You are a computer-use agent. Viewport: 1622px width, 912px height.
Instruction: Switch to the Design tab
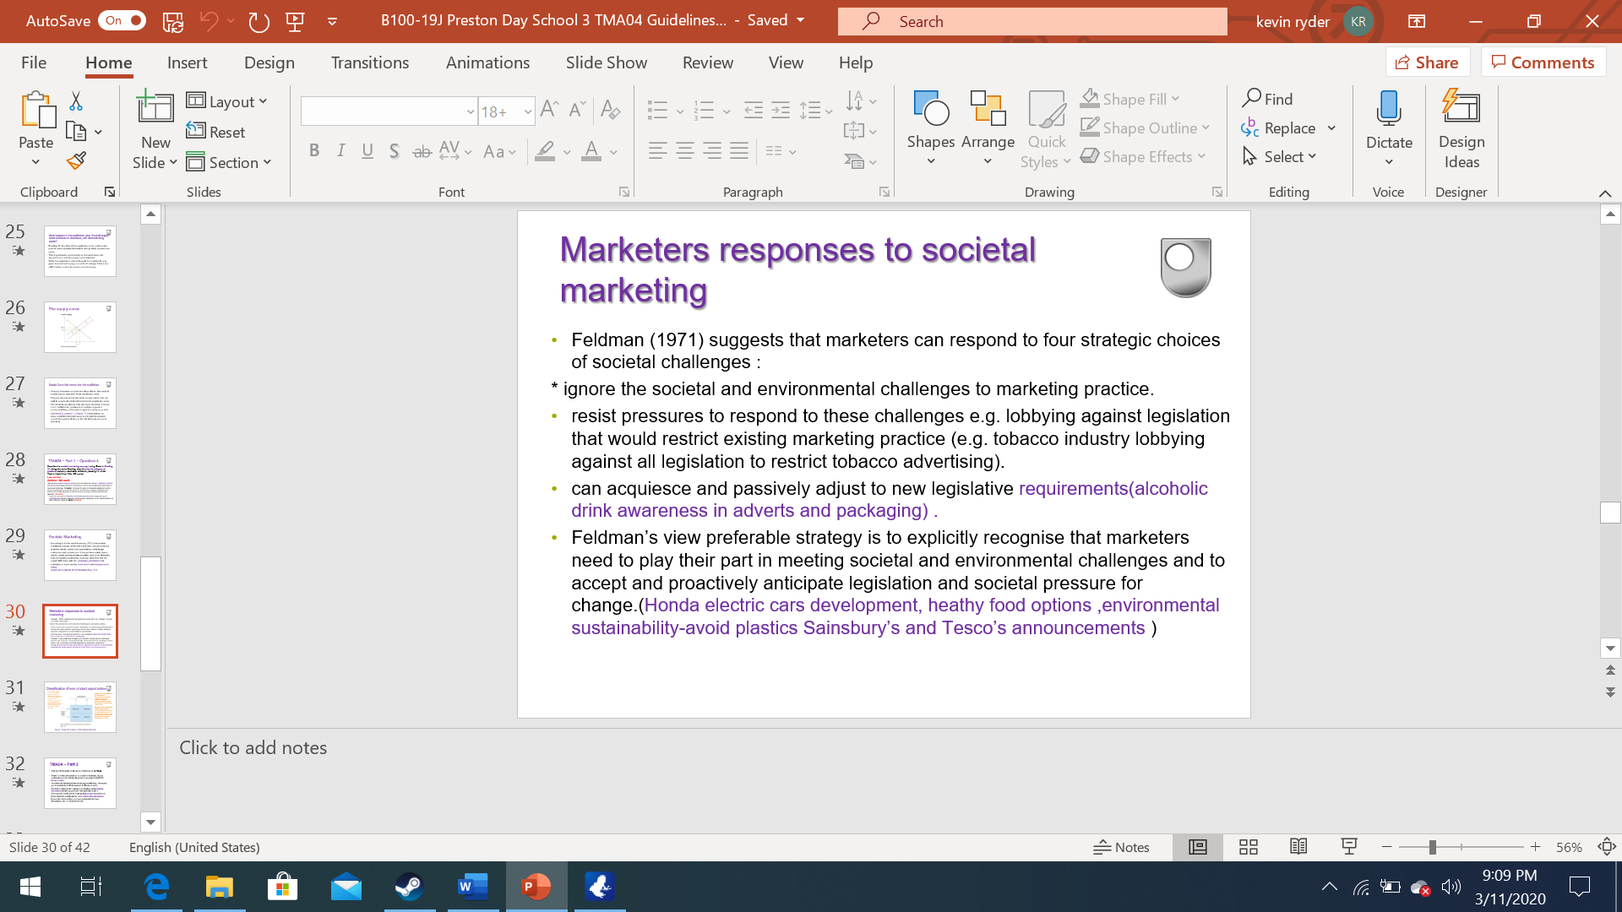point(269,62)
